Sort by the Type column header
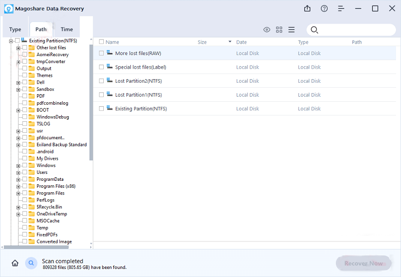The image size is (401, 277). [303, 42]
